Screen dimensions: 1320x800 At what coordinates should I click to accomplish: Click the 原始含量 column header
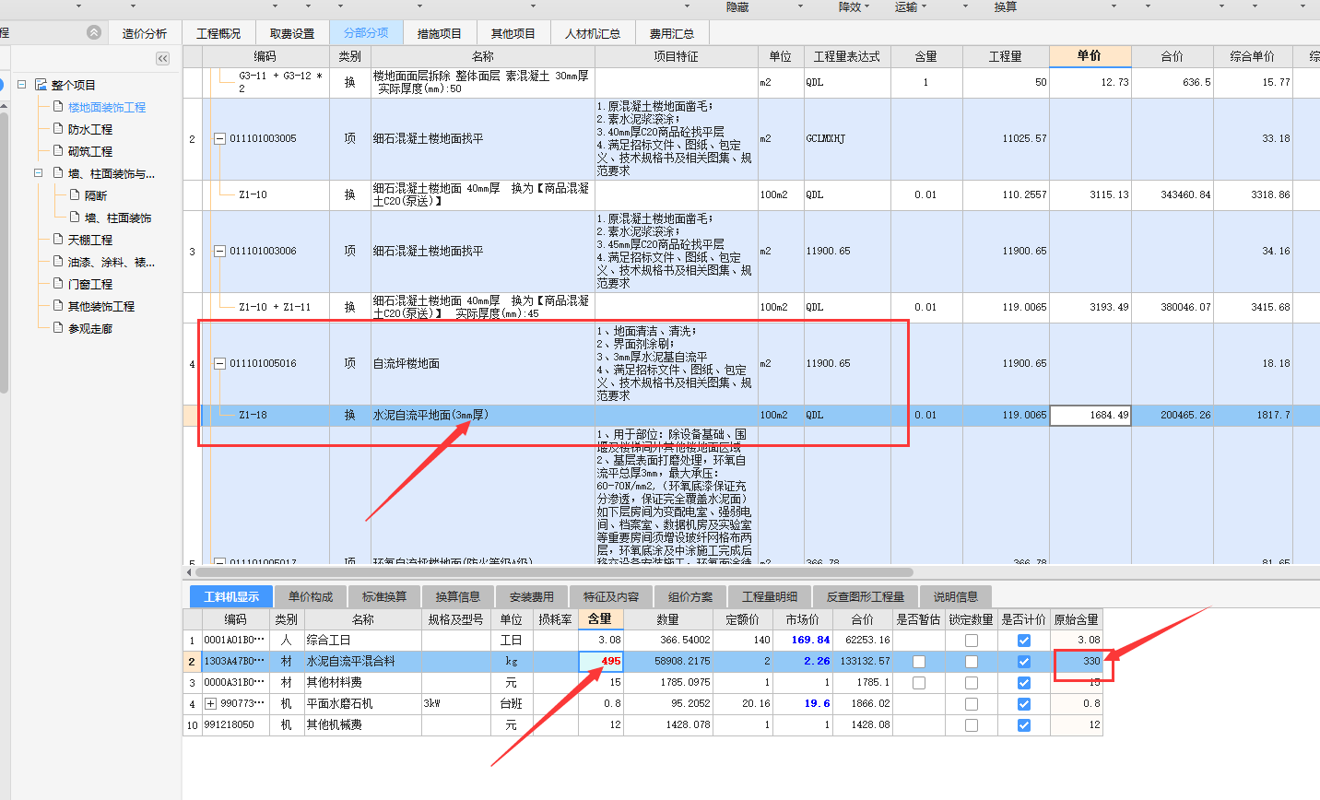coord(1077,619)
